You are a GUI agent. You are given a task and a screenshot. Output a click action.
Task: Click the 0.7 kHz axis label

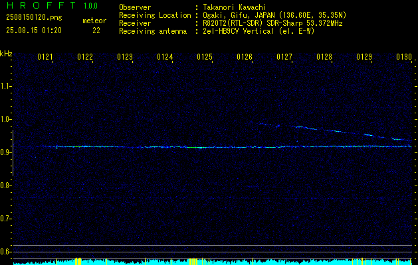coord(5,219)
